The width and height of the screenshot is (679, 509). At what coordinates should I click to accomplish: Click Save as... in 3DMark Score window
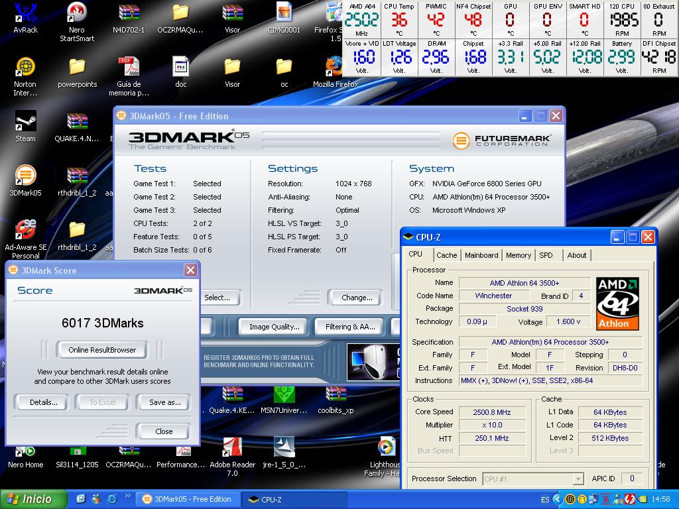(164, 402)
